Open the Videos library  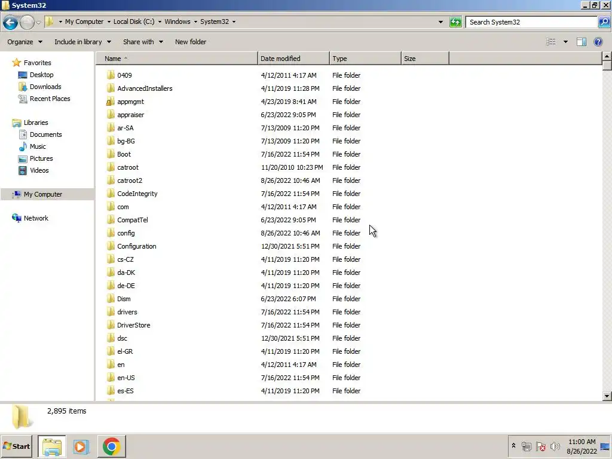[39, 170]
